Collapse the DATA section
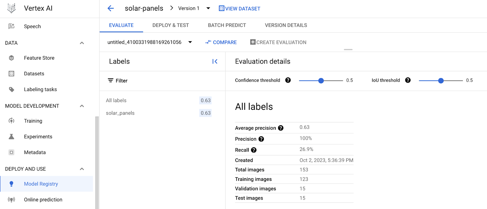This screenshot has height=209, width=487. pos(82,43)
